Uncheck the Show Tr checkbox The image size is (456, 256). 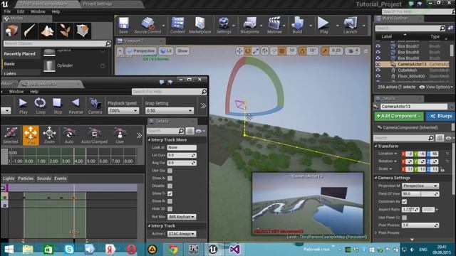(170, 193)
